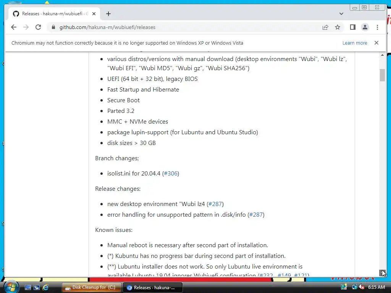Open the Windows Start menu

pyautogui.click(x=11, y=287)
